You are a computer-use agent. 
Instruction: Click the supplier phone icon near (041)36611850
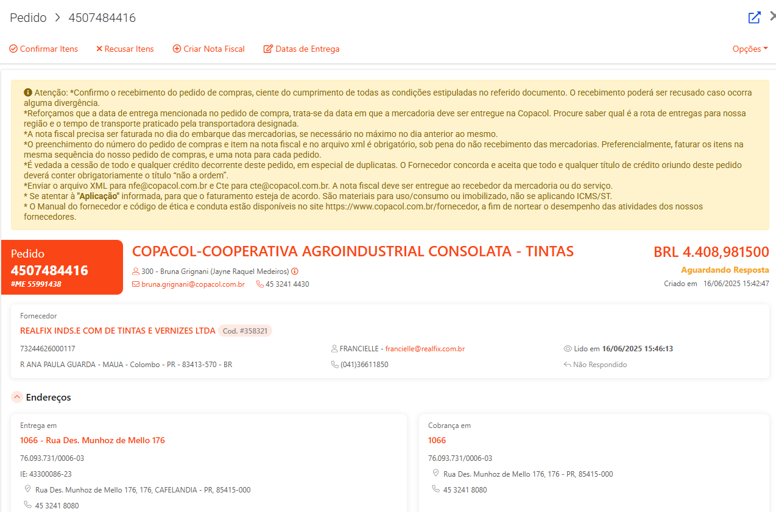coord(334,365)
